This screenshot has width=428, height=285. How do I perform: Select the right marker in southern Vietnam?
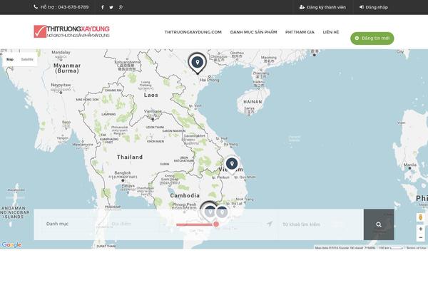223,212
